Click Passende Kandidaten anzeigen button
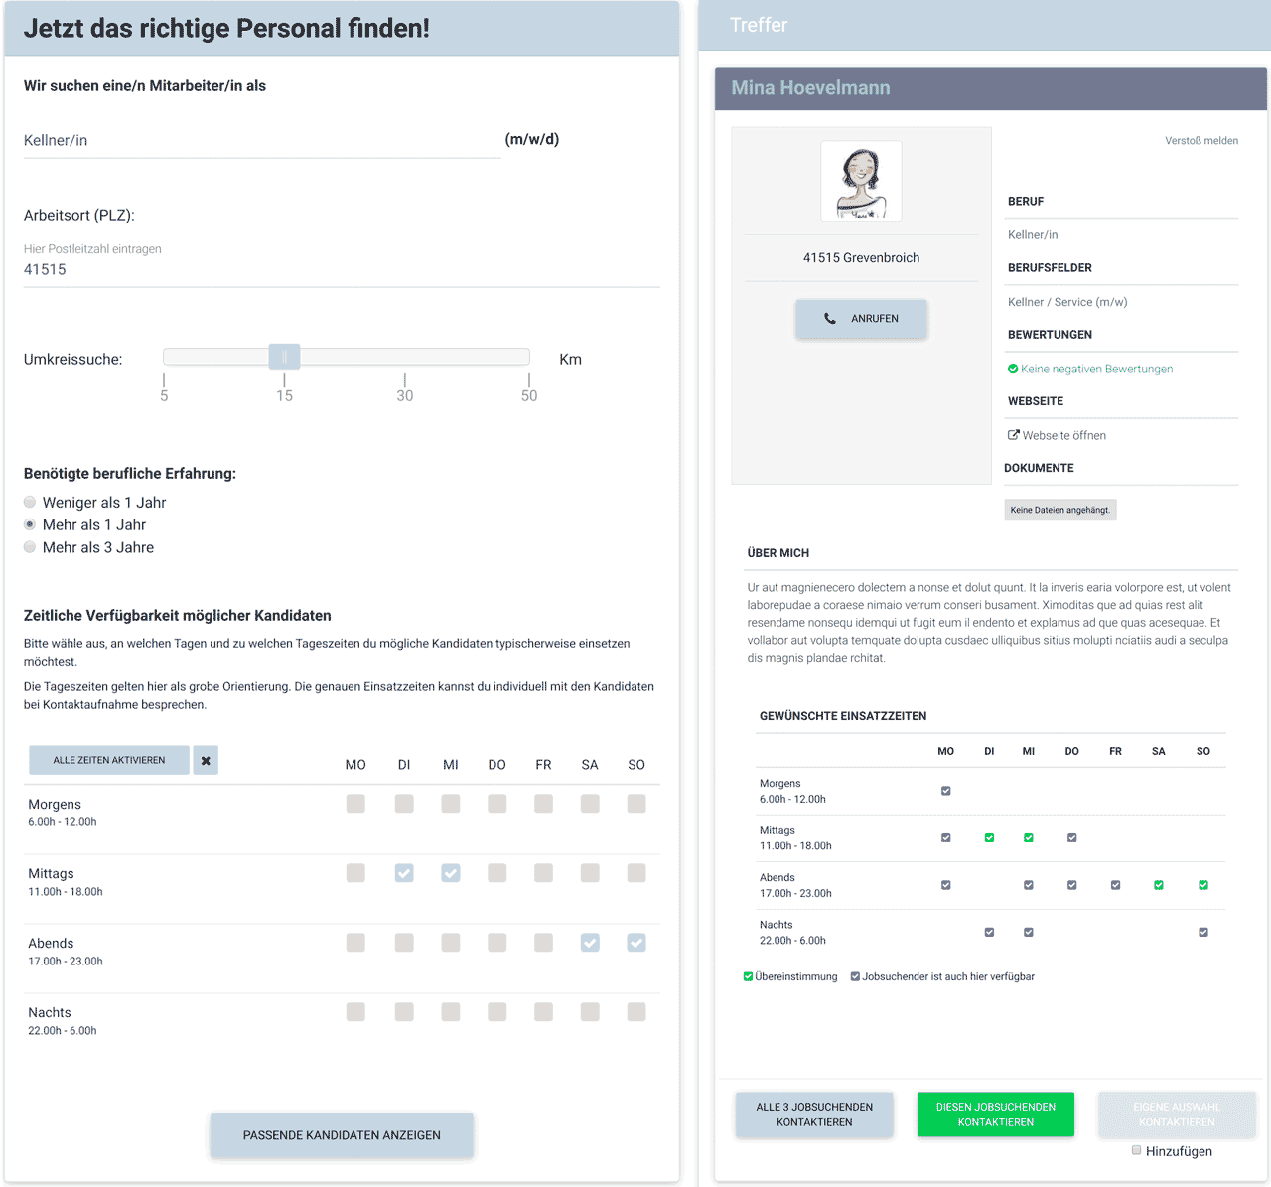Viewport: 1271px width, 1187px height. click(342, 1135)
